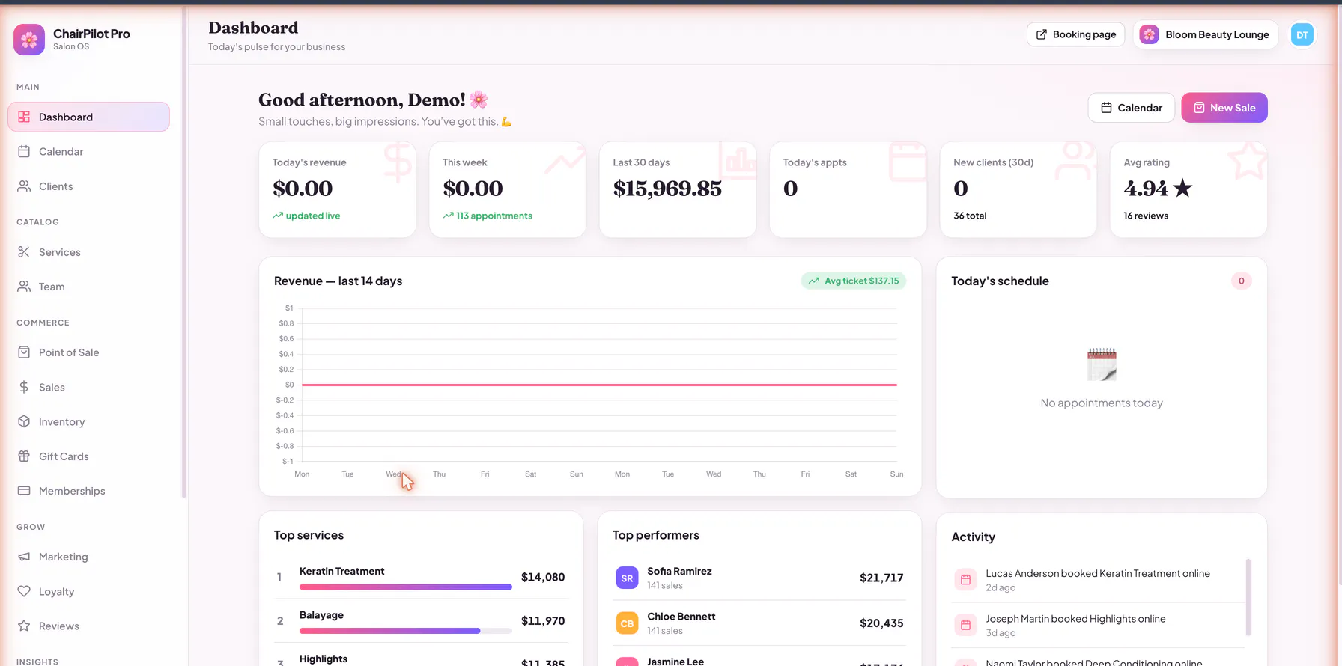Click the Calendar button near greeting
This screenshot has height=666, width=1342.
(x=1132, y=108)
